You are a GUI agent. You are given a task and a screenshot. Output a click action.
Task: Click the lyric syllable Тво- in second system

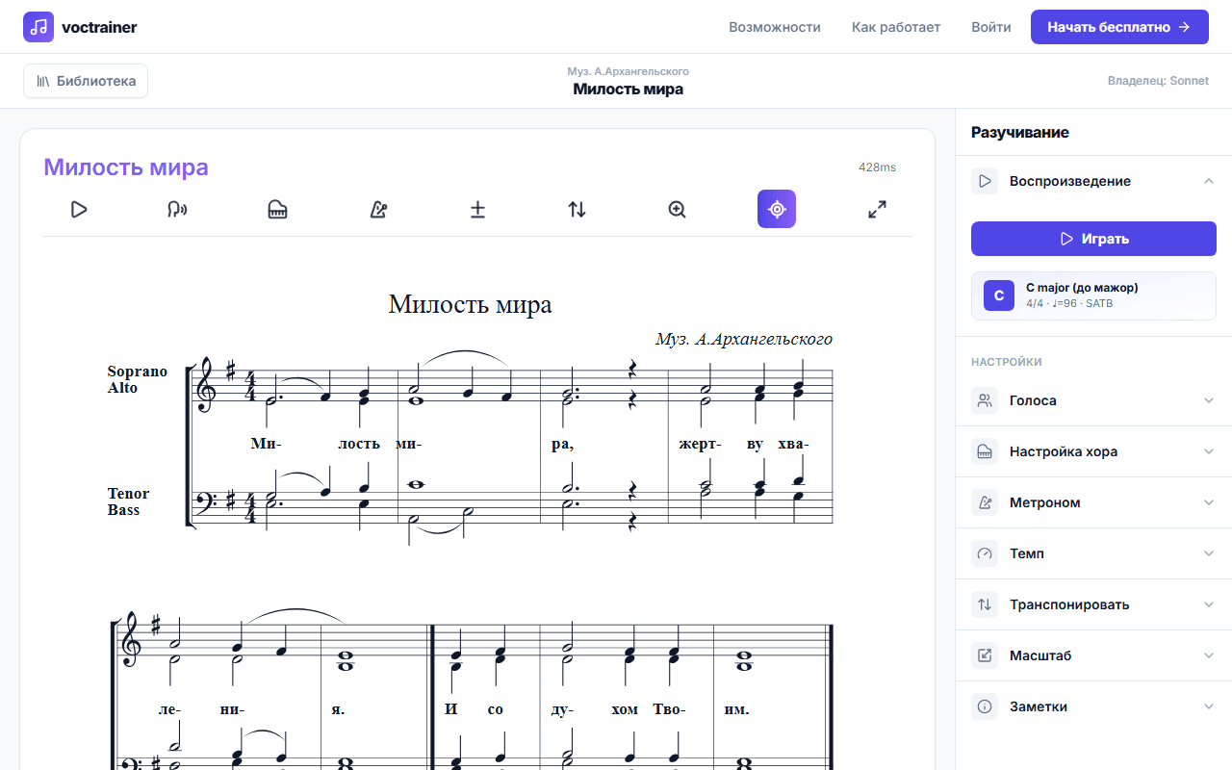[669, 709]
